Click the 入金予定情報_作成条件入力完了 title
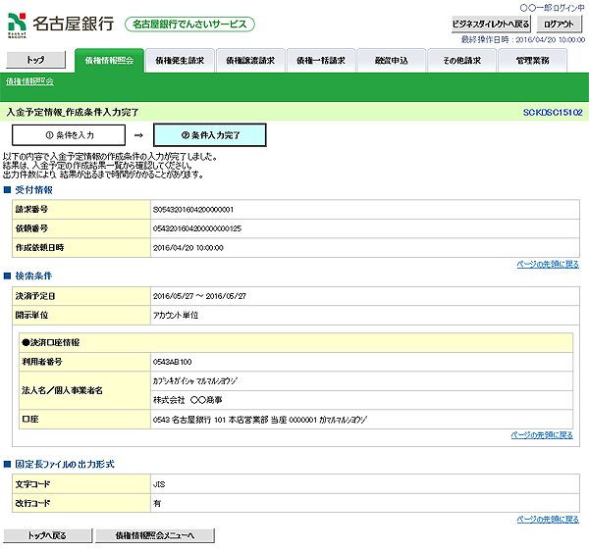The image size is (589, 551). (x=73, y=112)
